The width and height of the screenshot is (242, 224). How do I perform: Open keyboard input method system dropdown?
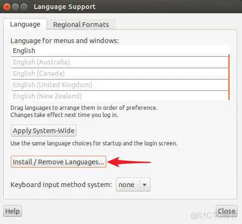pyautogui.click(x=133, y=185)
